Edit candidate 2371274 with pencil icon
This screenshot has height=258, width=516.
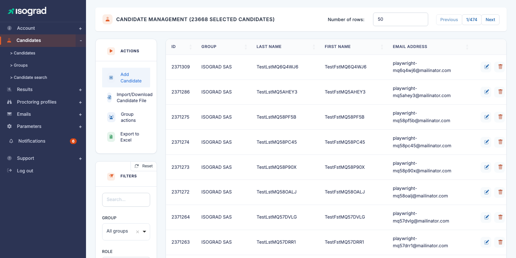[486, 142]
